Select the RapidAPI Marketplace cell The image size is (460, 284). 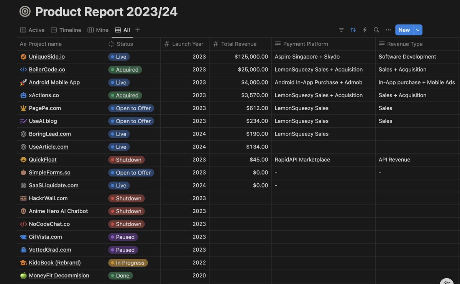pos(323,160)
